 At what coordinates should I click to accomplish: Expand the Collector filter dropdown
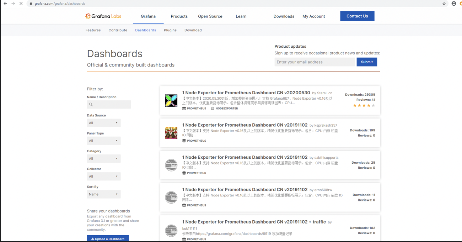pos(104,176)
